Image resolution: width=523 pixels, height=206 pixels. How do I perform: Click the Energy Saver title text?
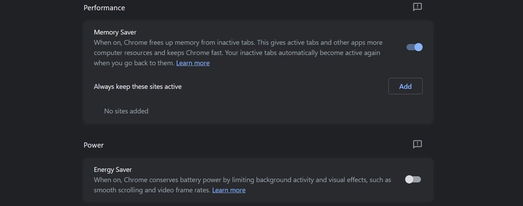113,169
